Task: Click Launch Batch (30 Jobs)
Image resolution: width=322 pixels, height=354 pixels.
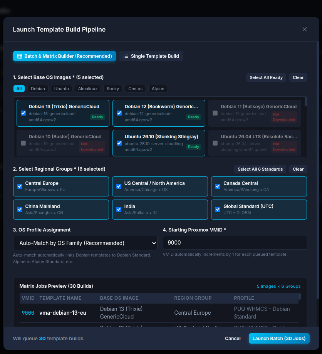Action: point(279,339)
